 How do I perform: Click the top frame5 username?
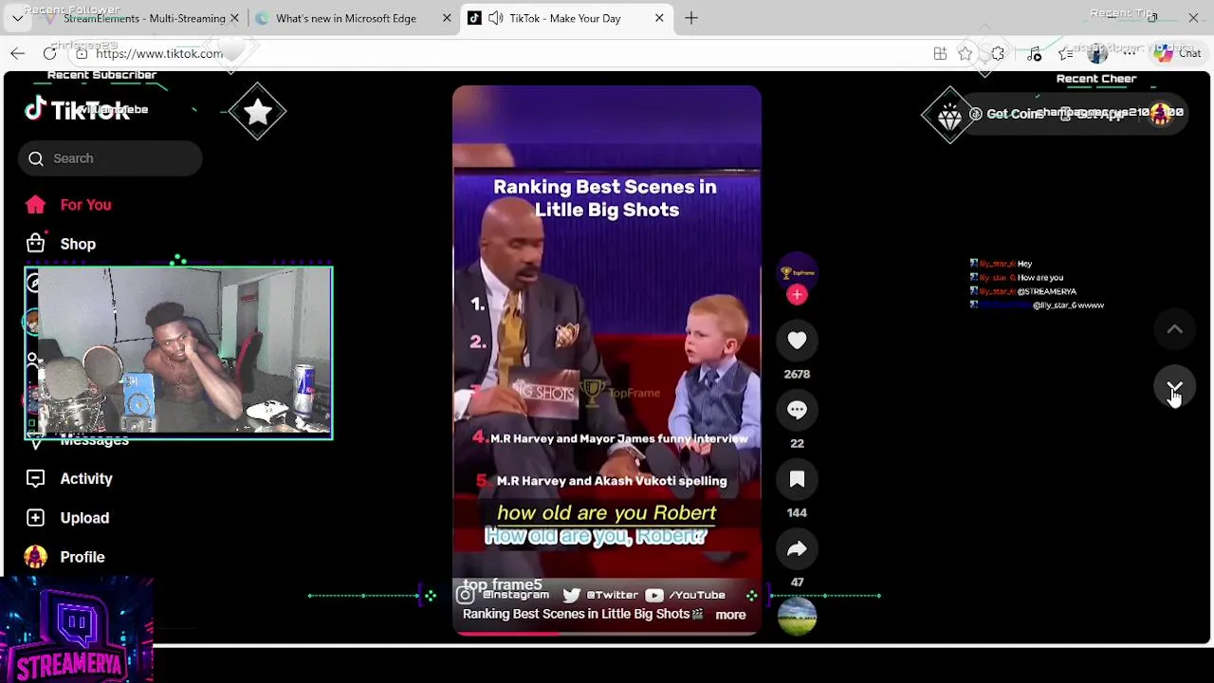tap(503, 584)
